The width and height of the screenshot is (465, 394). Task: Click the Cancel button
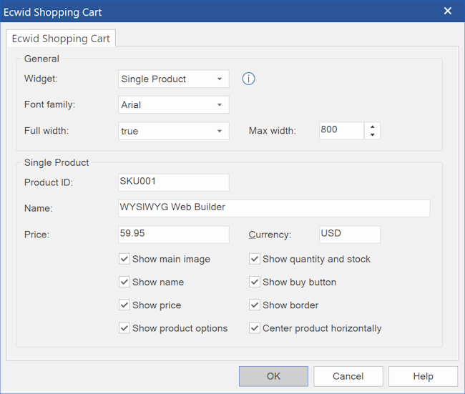[348, 376]
